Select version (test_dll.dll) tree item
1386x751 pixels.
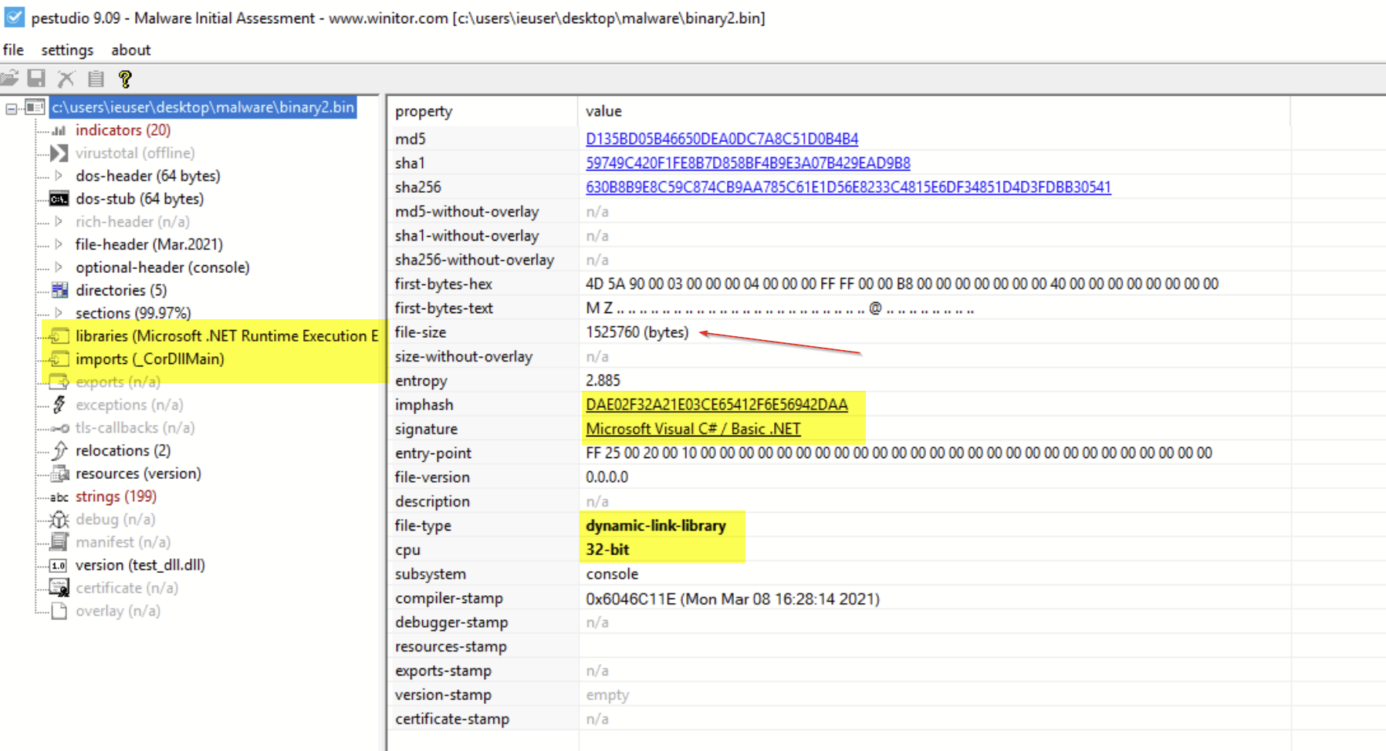click(140, 565)
